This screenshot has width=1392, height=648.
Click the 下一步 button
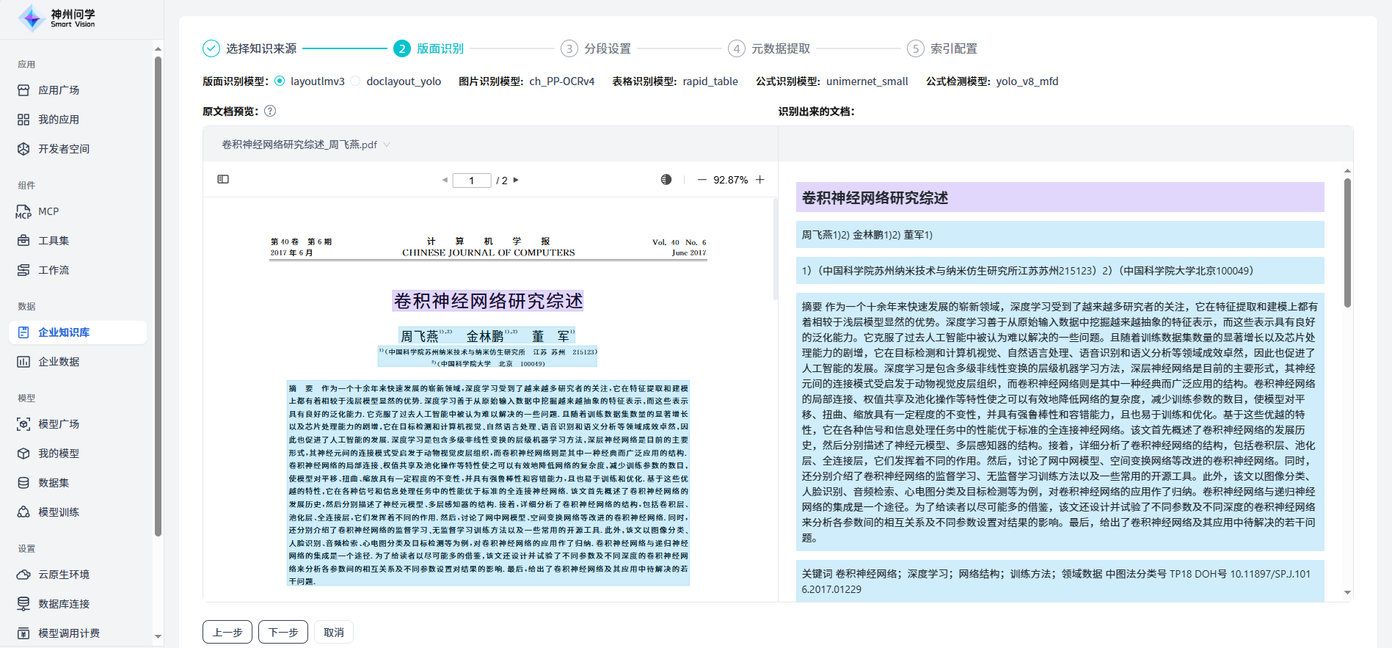click(283, 632)
